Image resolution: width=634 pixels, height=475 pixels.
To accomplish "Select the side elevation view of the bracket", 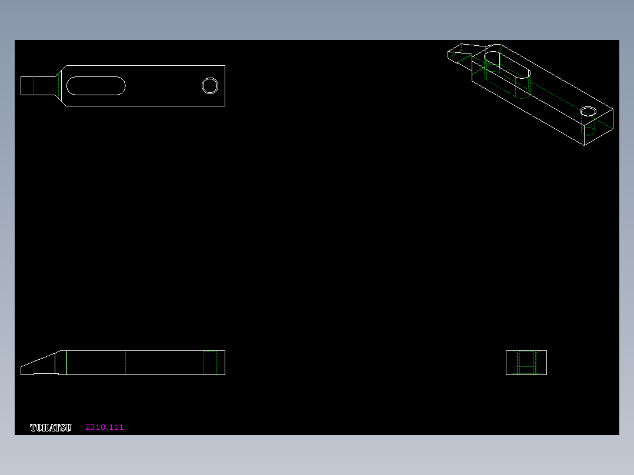I will pyautogui.click(x=123, y=363).
